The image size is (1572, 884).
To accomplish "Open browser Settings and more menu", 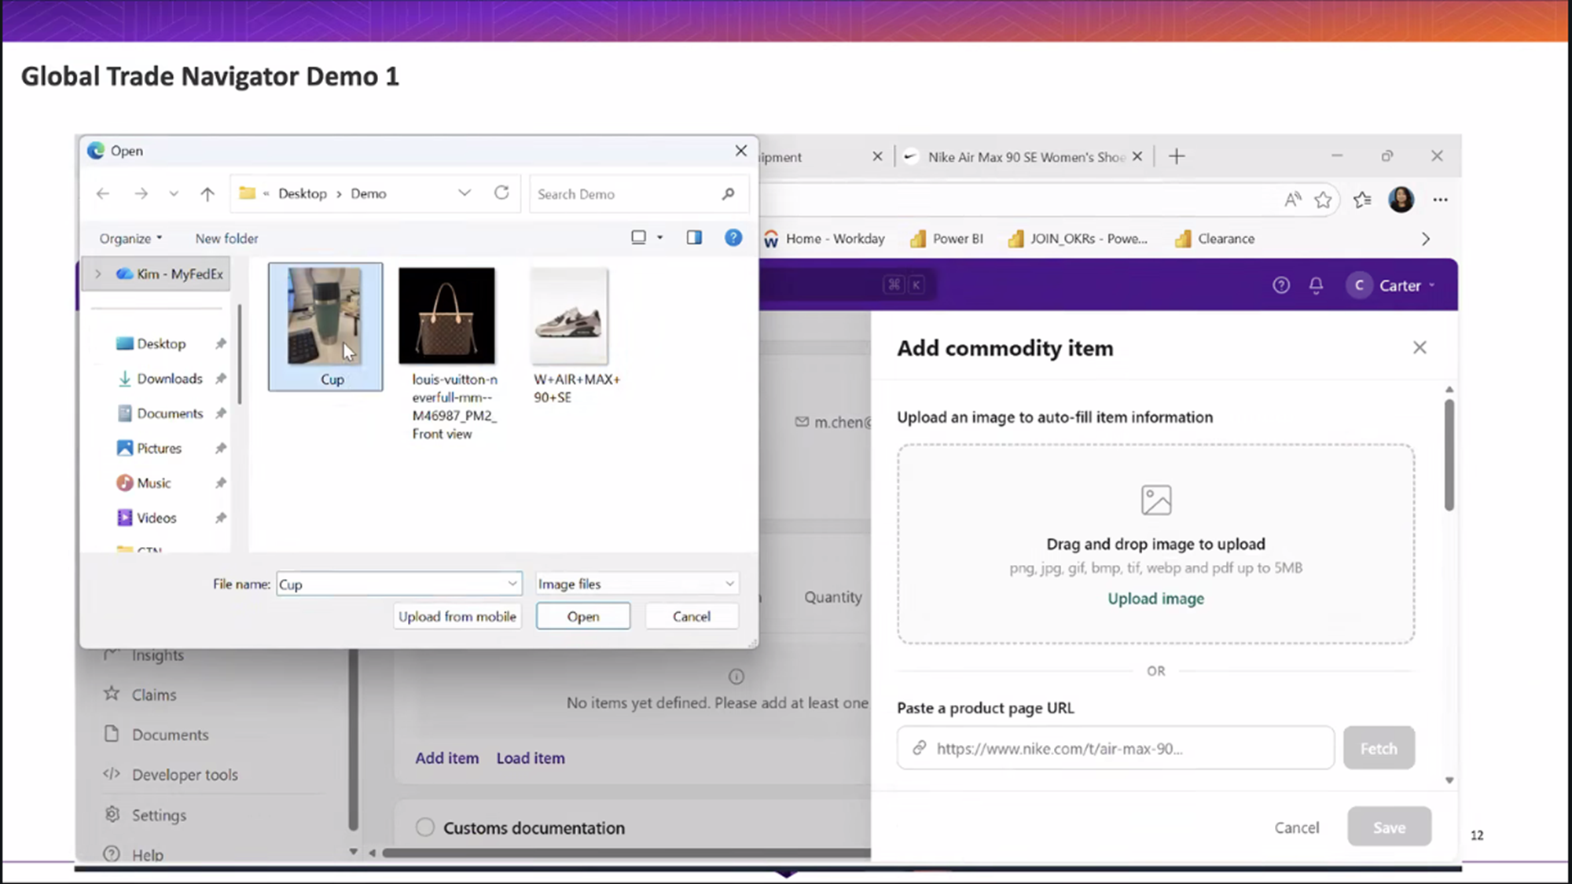I will pyautogui.click(x=1440, y=200).
